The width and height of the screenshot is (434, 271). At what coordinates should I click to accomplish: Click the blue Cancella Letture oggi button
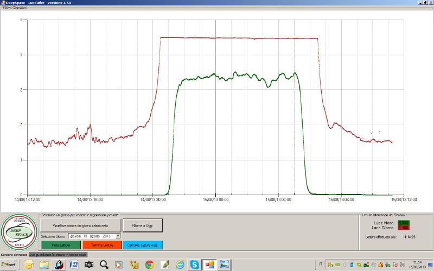[x=143, y=245]
